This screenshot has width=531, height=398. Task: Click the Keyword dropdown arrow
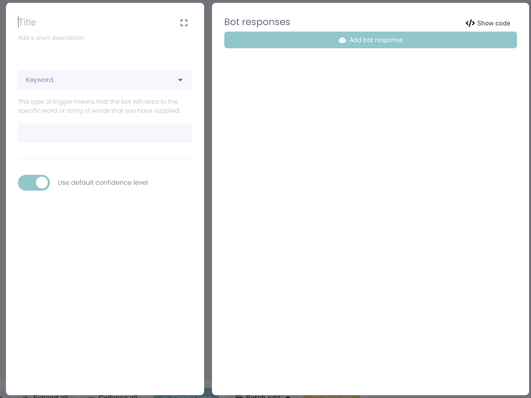(180, 80)
